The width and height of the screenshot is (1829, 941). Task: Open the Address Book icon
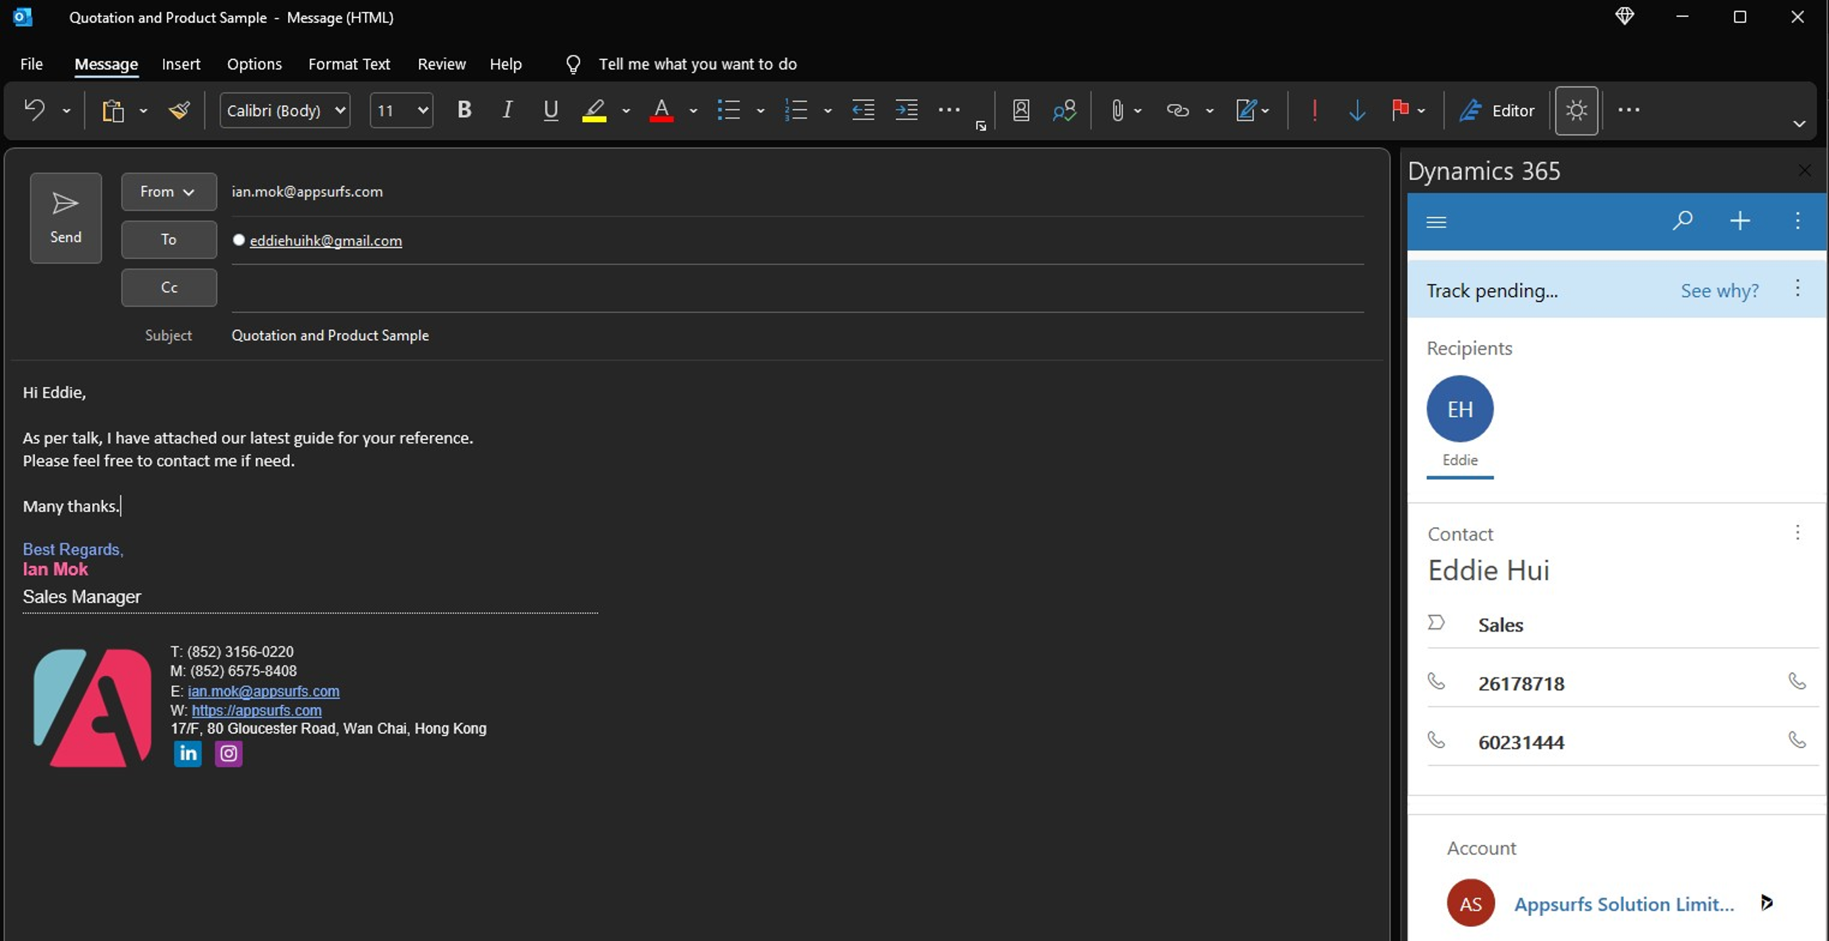(x=1021, y=110)
